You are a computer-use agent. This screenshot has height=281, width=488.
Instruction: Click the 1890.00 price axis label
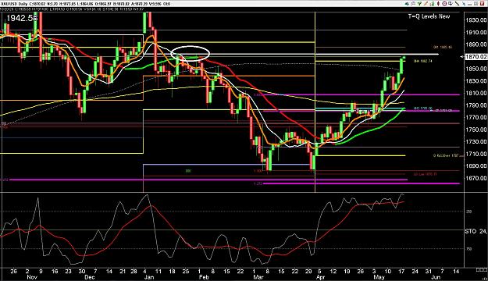tap(476, 44)
